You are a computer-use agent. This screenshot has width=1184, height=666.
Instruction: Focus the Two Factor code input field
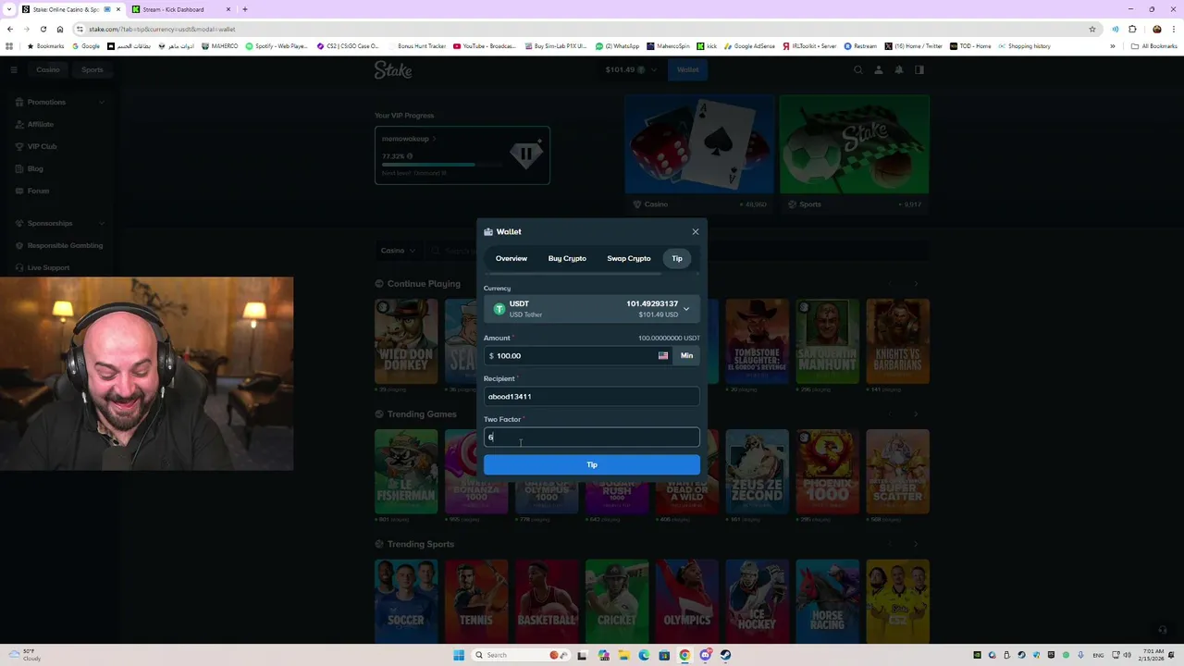tap(592, 437)
